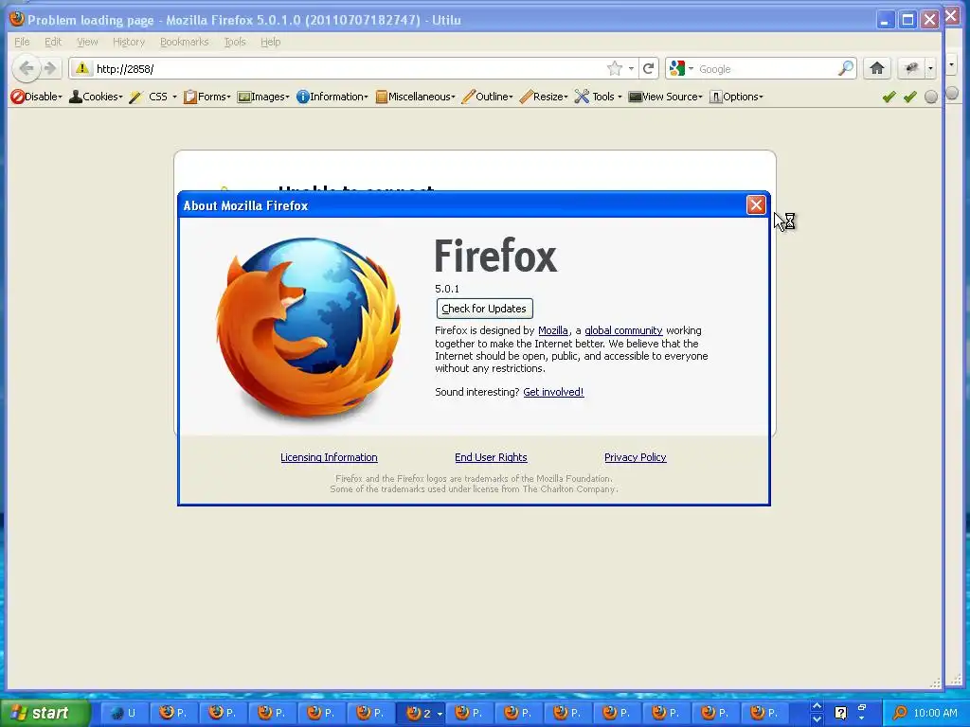Expand the bookmark star dropdown arrow
The image size is (970, 727).
[631, 68]
